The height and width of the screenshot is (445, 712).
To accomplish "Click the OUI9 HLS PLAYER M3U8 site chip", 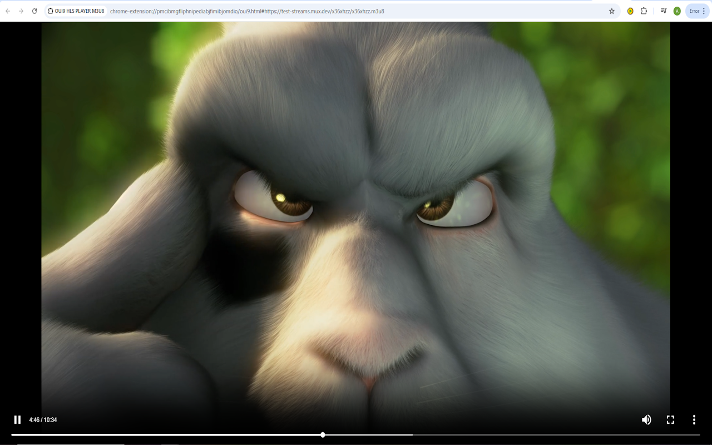I will (76, 11).
